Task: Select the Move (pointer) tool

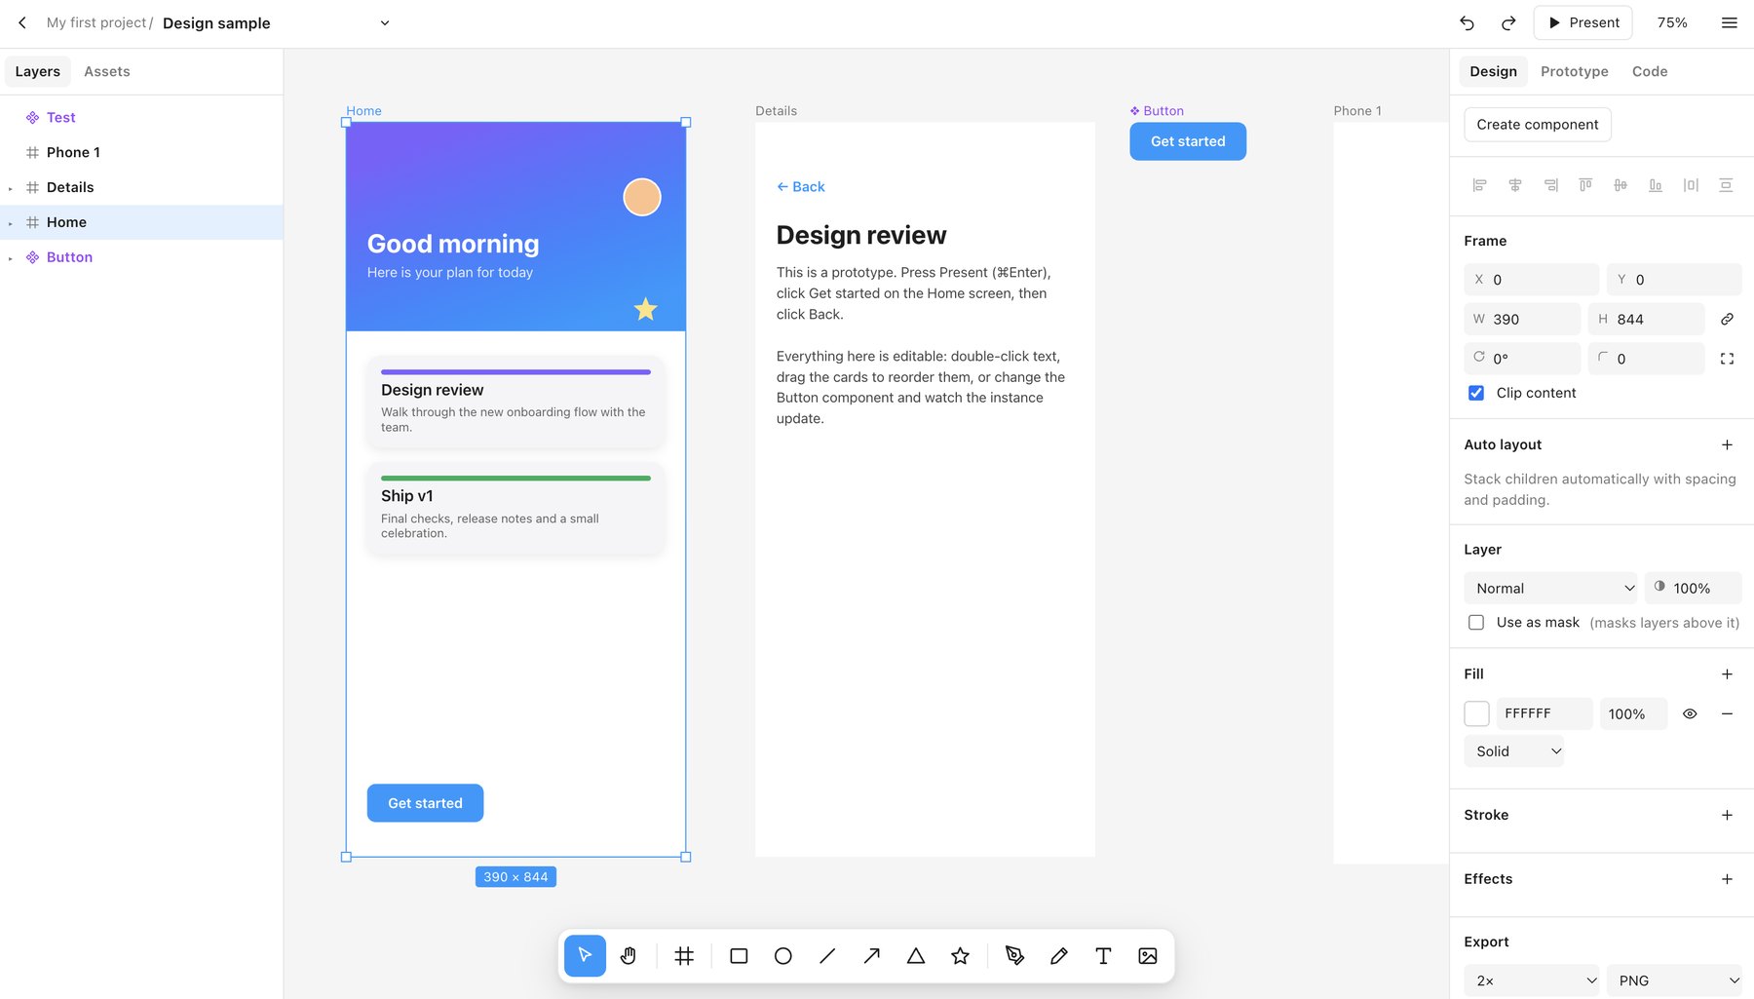Action: [585, 956]
